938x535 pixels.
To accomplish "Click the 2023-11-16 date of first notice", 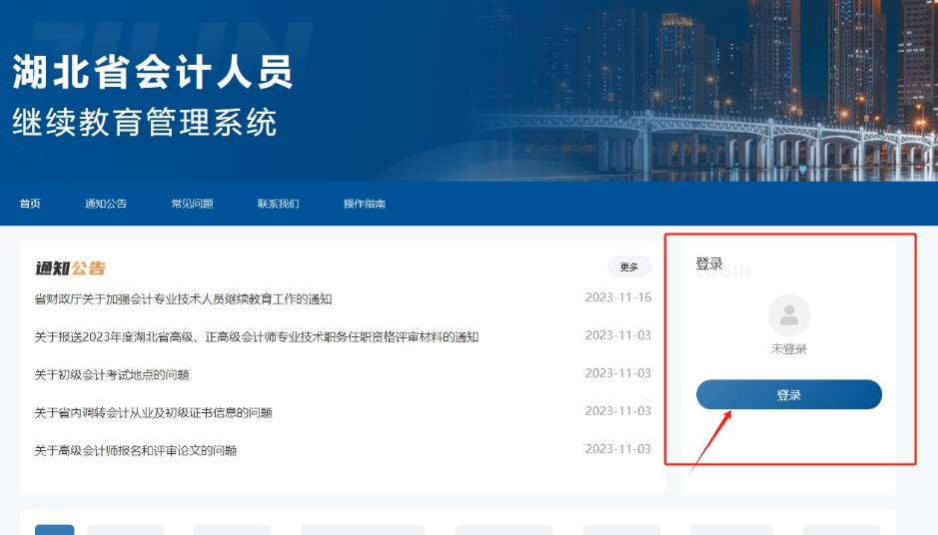I will pyautogui.click(x=617, y=297).
